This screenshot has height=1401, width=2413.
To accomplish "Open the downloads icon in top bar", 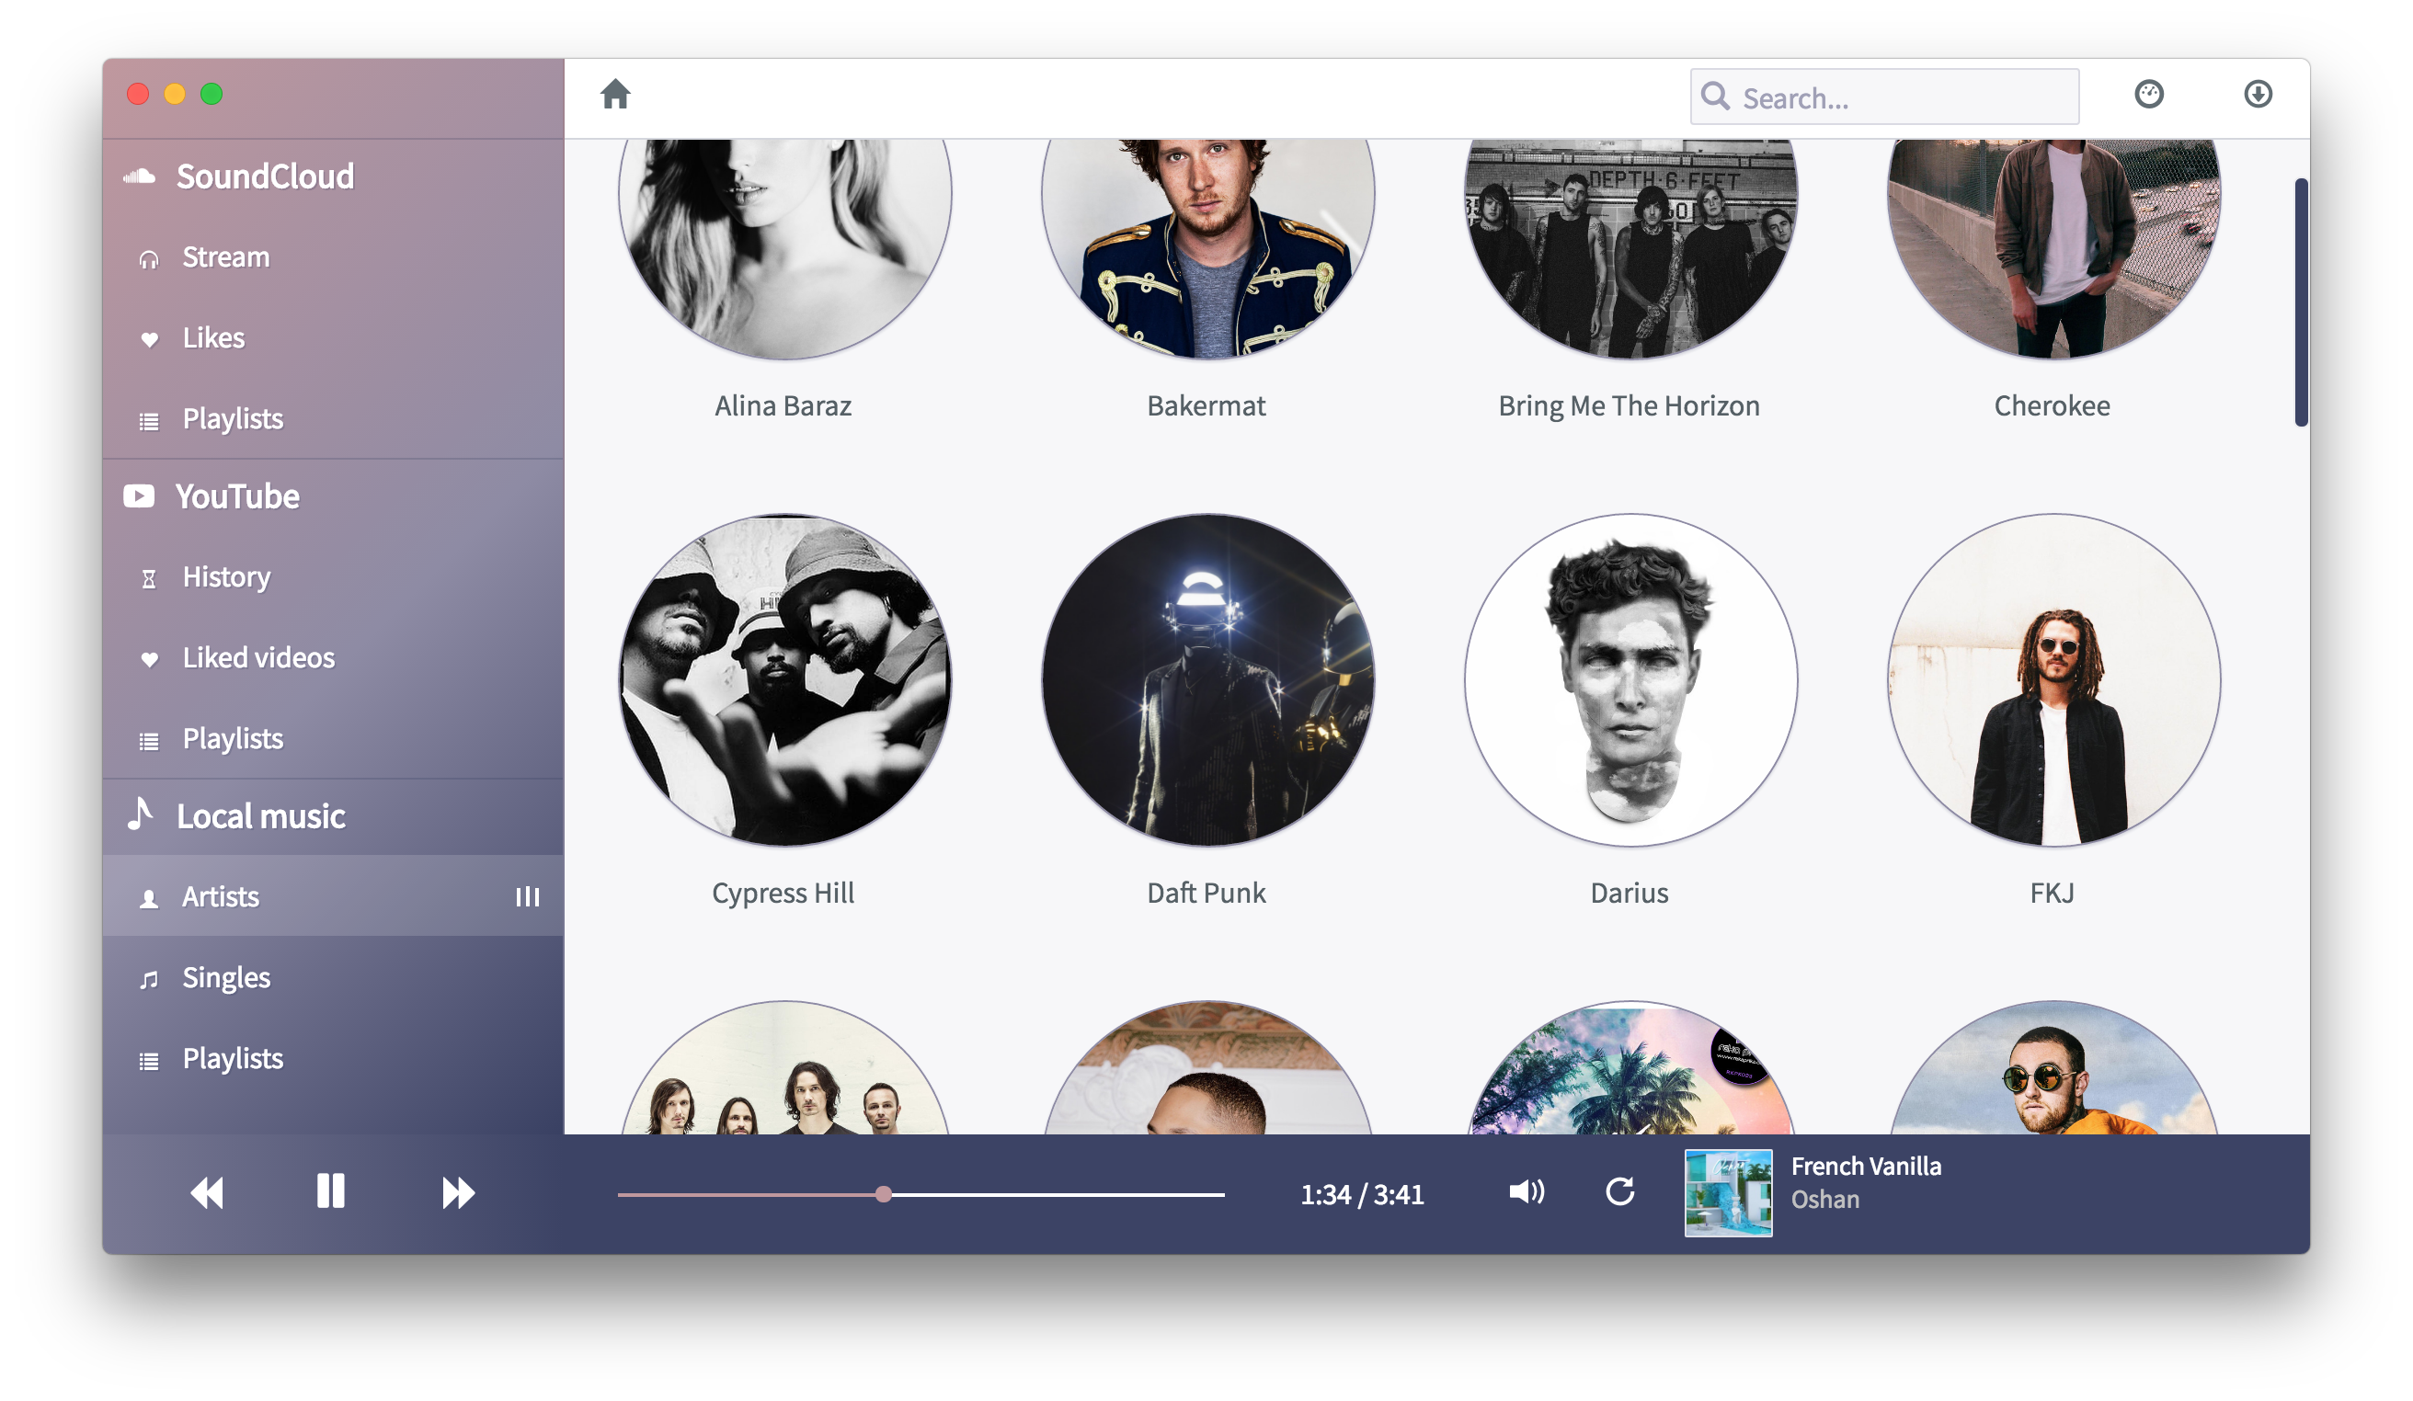I will (x=2258, y=94).
